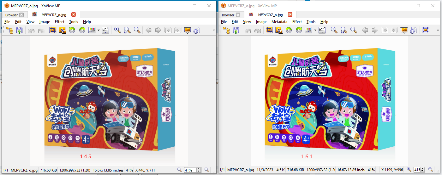The width and height of the screenshot is (442, 175).
Task: Close the MEPVCRZ_o.jpg tab in left window
Action: pos(74,14)
